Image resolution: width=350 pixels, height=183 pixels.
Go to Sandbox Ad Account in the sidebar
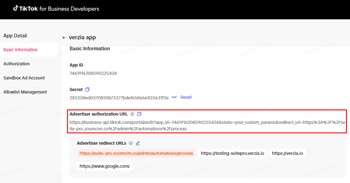24,78
